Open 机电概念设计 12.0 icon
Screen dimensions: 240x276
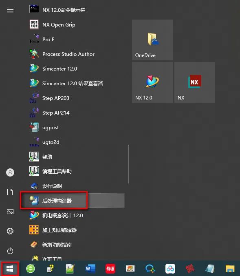34,215
